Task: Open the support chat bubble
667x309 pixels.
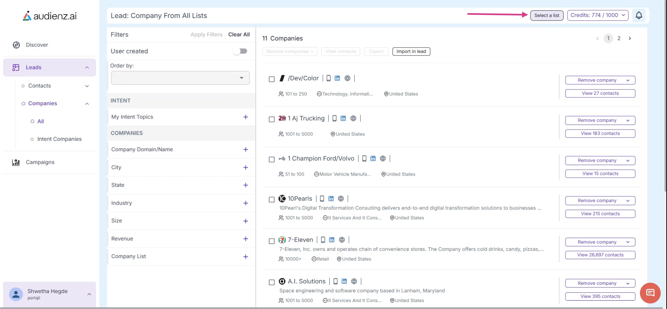Action: point(650,293)
